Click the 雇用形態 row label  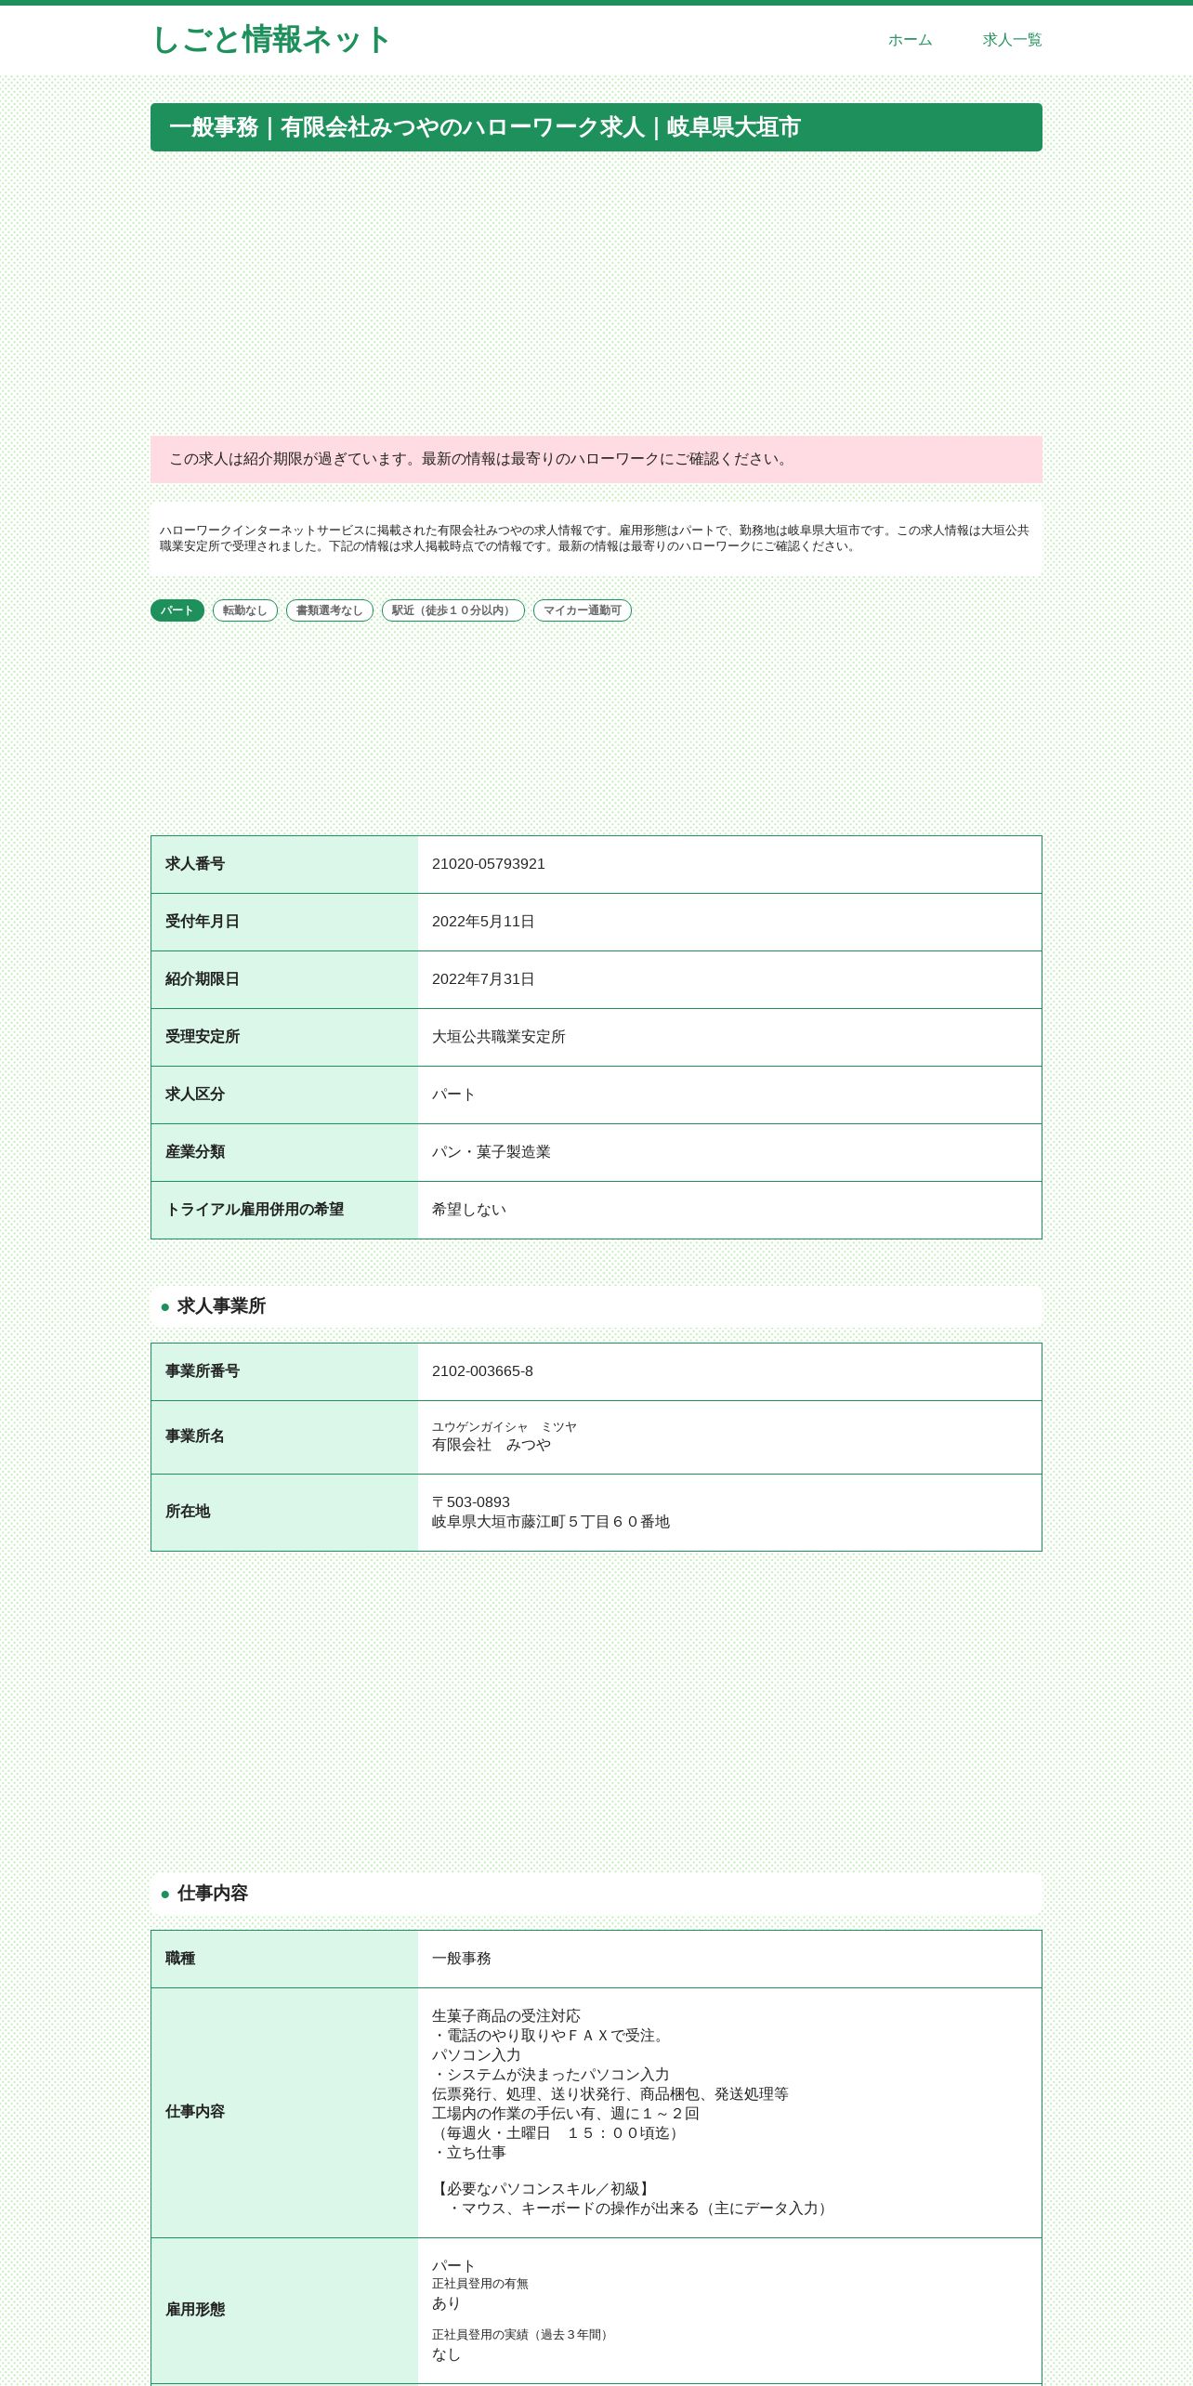pyautogui.click(x=195, y=2310)
